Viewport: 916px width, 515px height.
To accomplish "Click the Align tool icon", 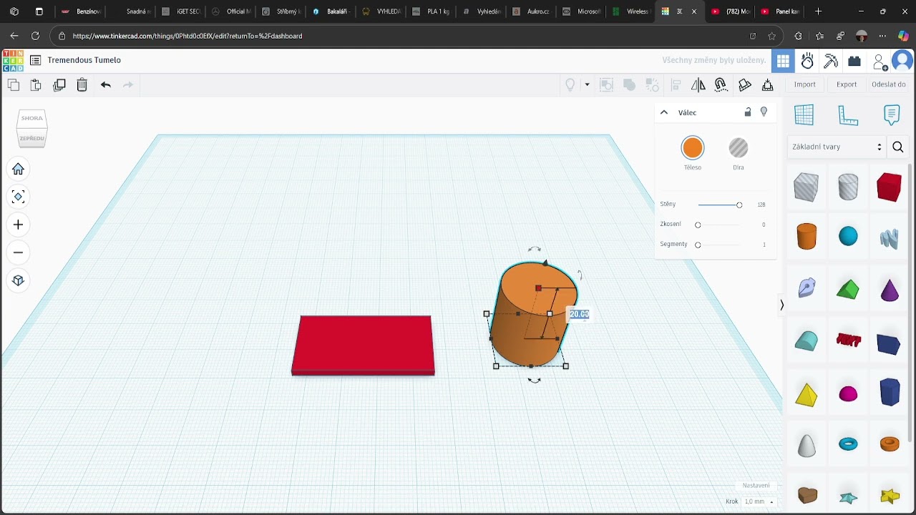I will tap(676, 85).
